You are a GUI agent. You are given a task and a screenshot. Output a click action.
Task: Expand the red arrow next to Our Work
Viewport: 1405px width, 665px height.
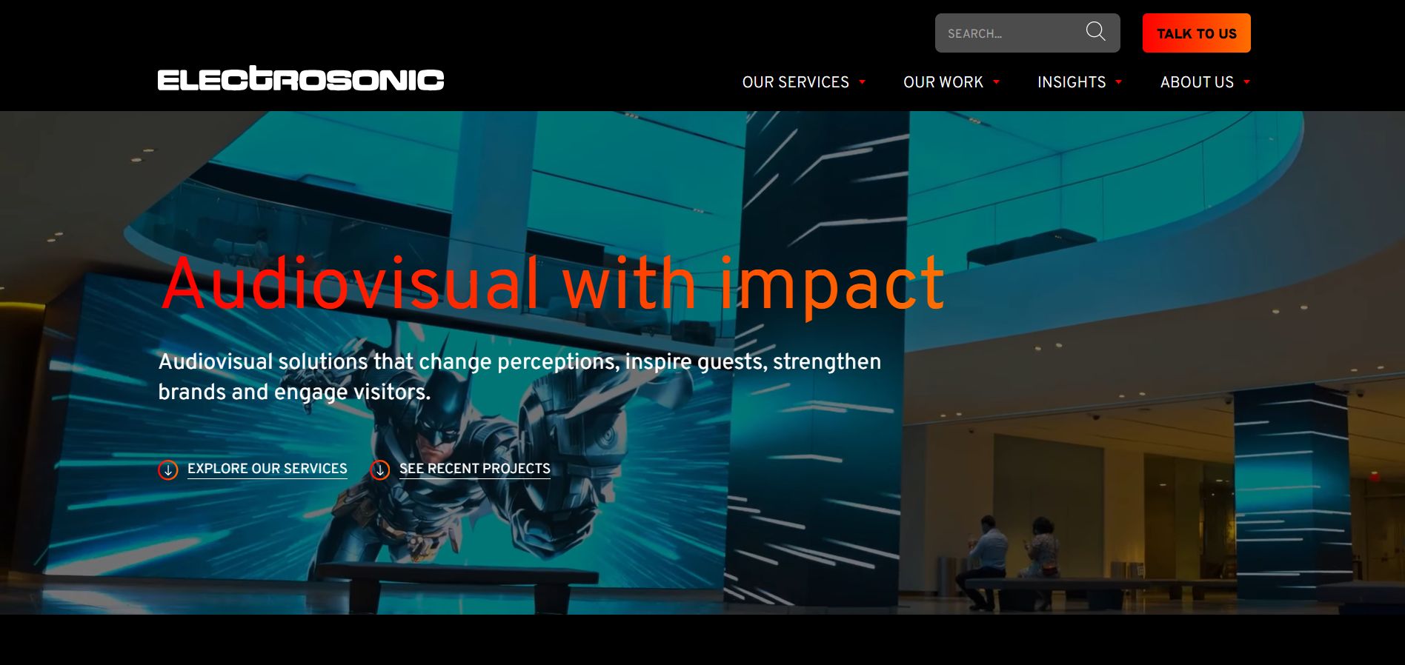[997, 82]
